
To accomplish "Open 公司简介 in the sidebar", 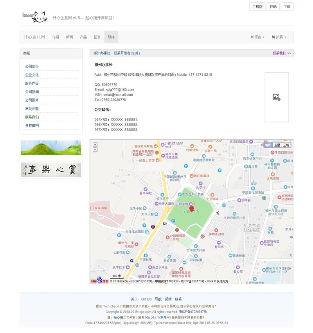I will (x=32, y=66).
